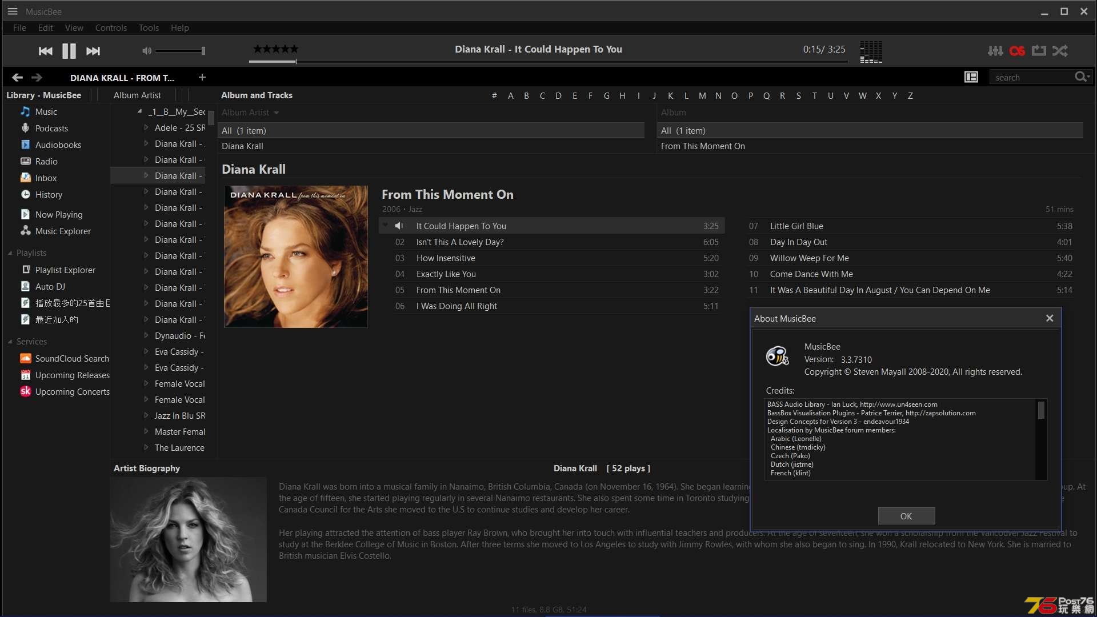Open the spectrum visualizer icon
The width and height of the screenshot is (1097, 617).
871,52
